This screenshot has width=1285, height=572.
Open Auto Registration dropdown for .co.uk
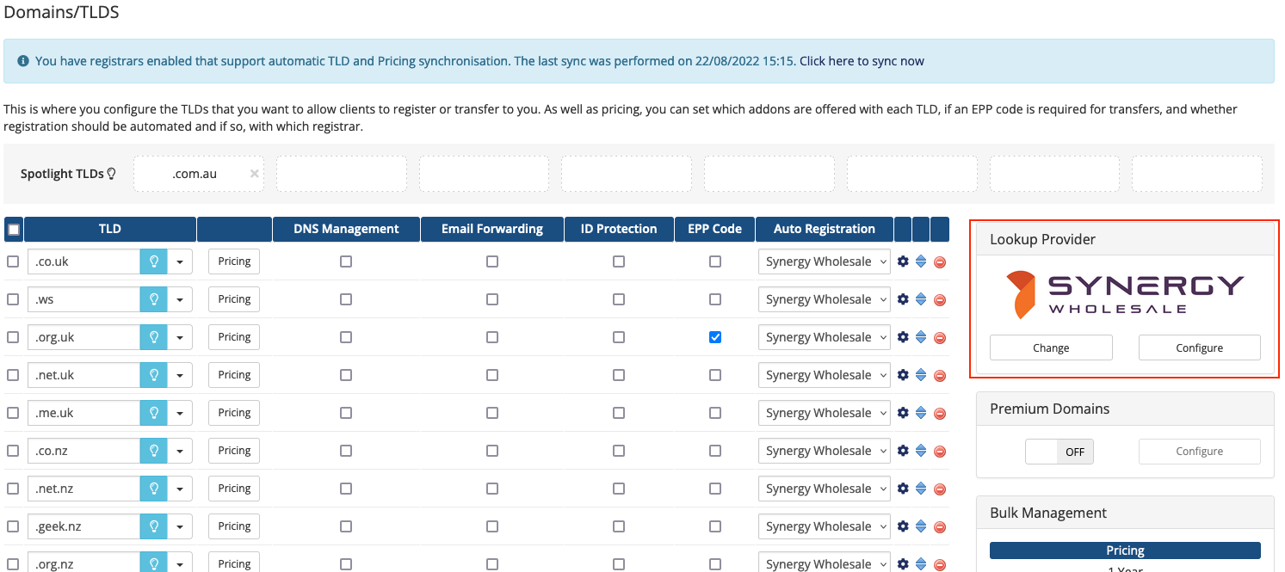tap(824, 261)
